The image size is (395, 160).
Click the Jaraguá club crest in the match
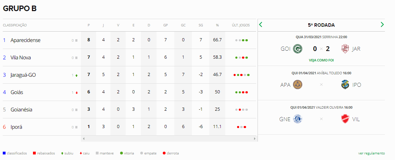(345, 49)
